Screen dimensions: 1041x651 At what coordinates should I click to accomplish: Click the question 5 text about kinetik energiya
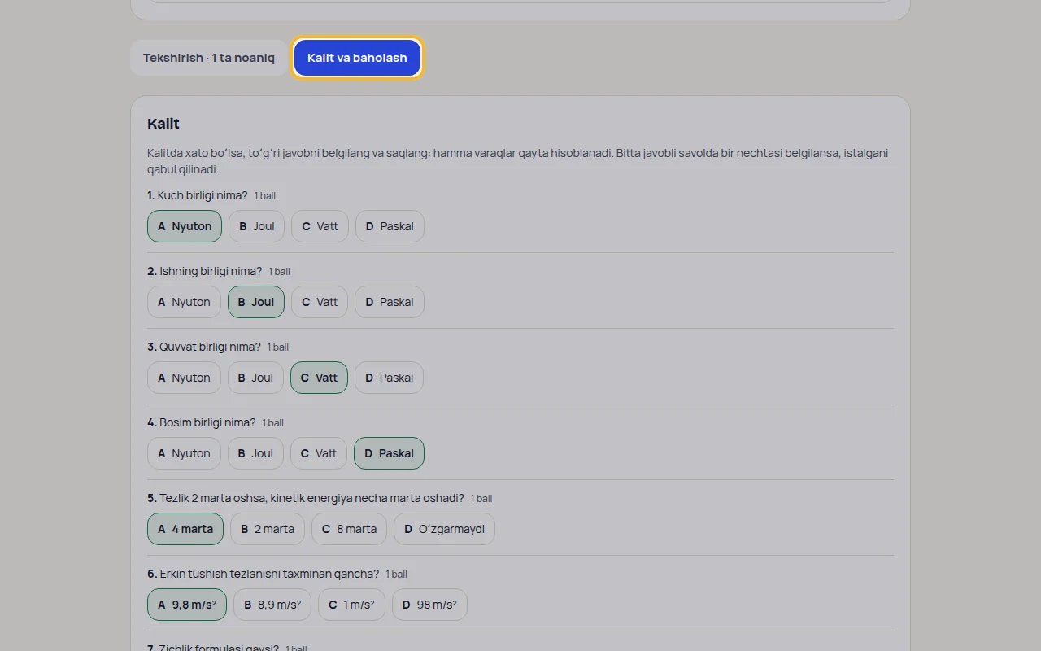tap(312, 498)
